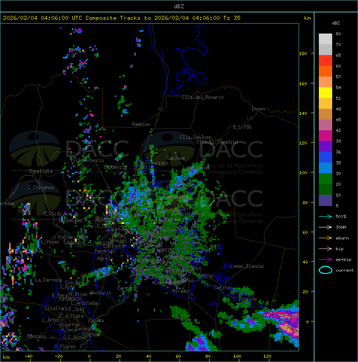Click the 'eburn' legend label
Viewport: 358px width, 362px height.
coord(342,238)
